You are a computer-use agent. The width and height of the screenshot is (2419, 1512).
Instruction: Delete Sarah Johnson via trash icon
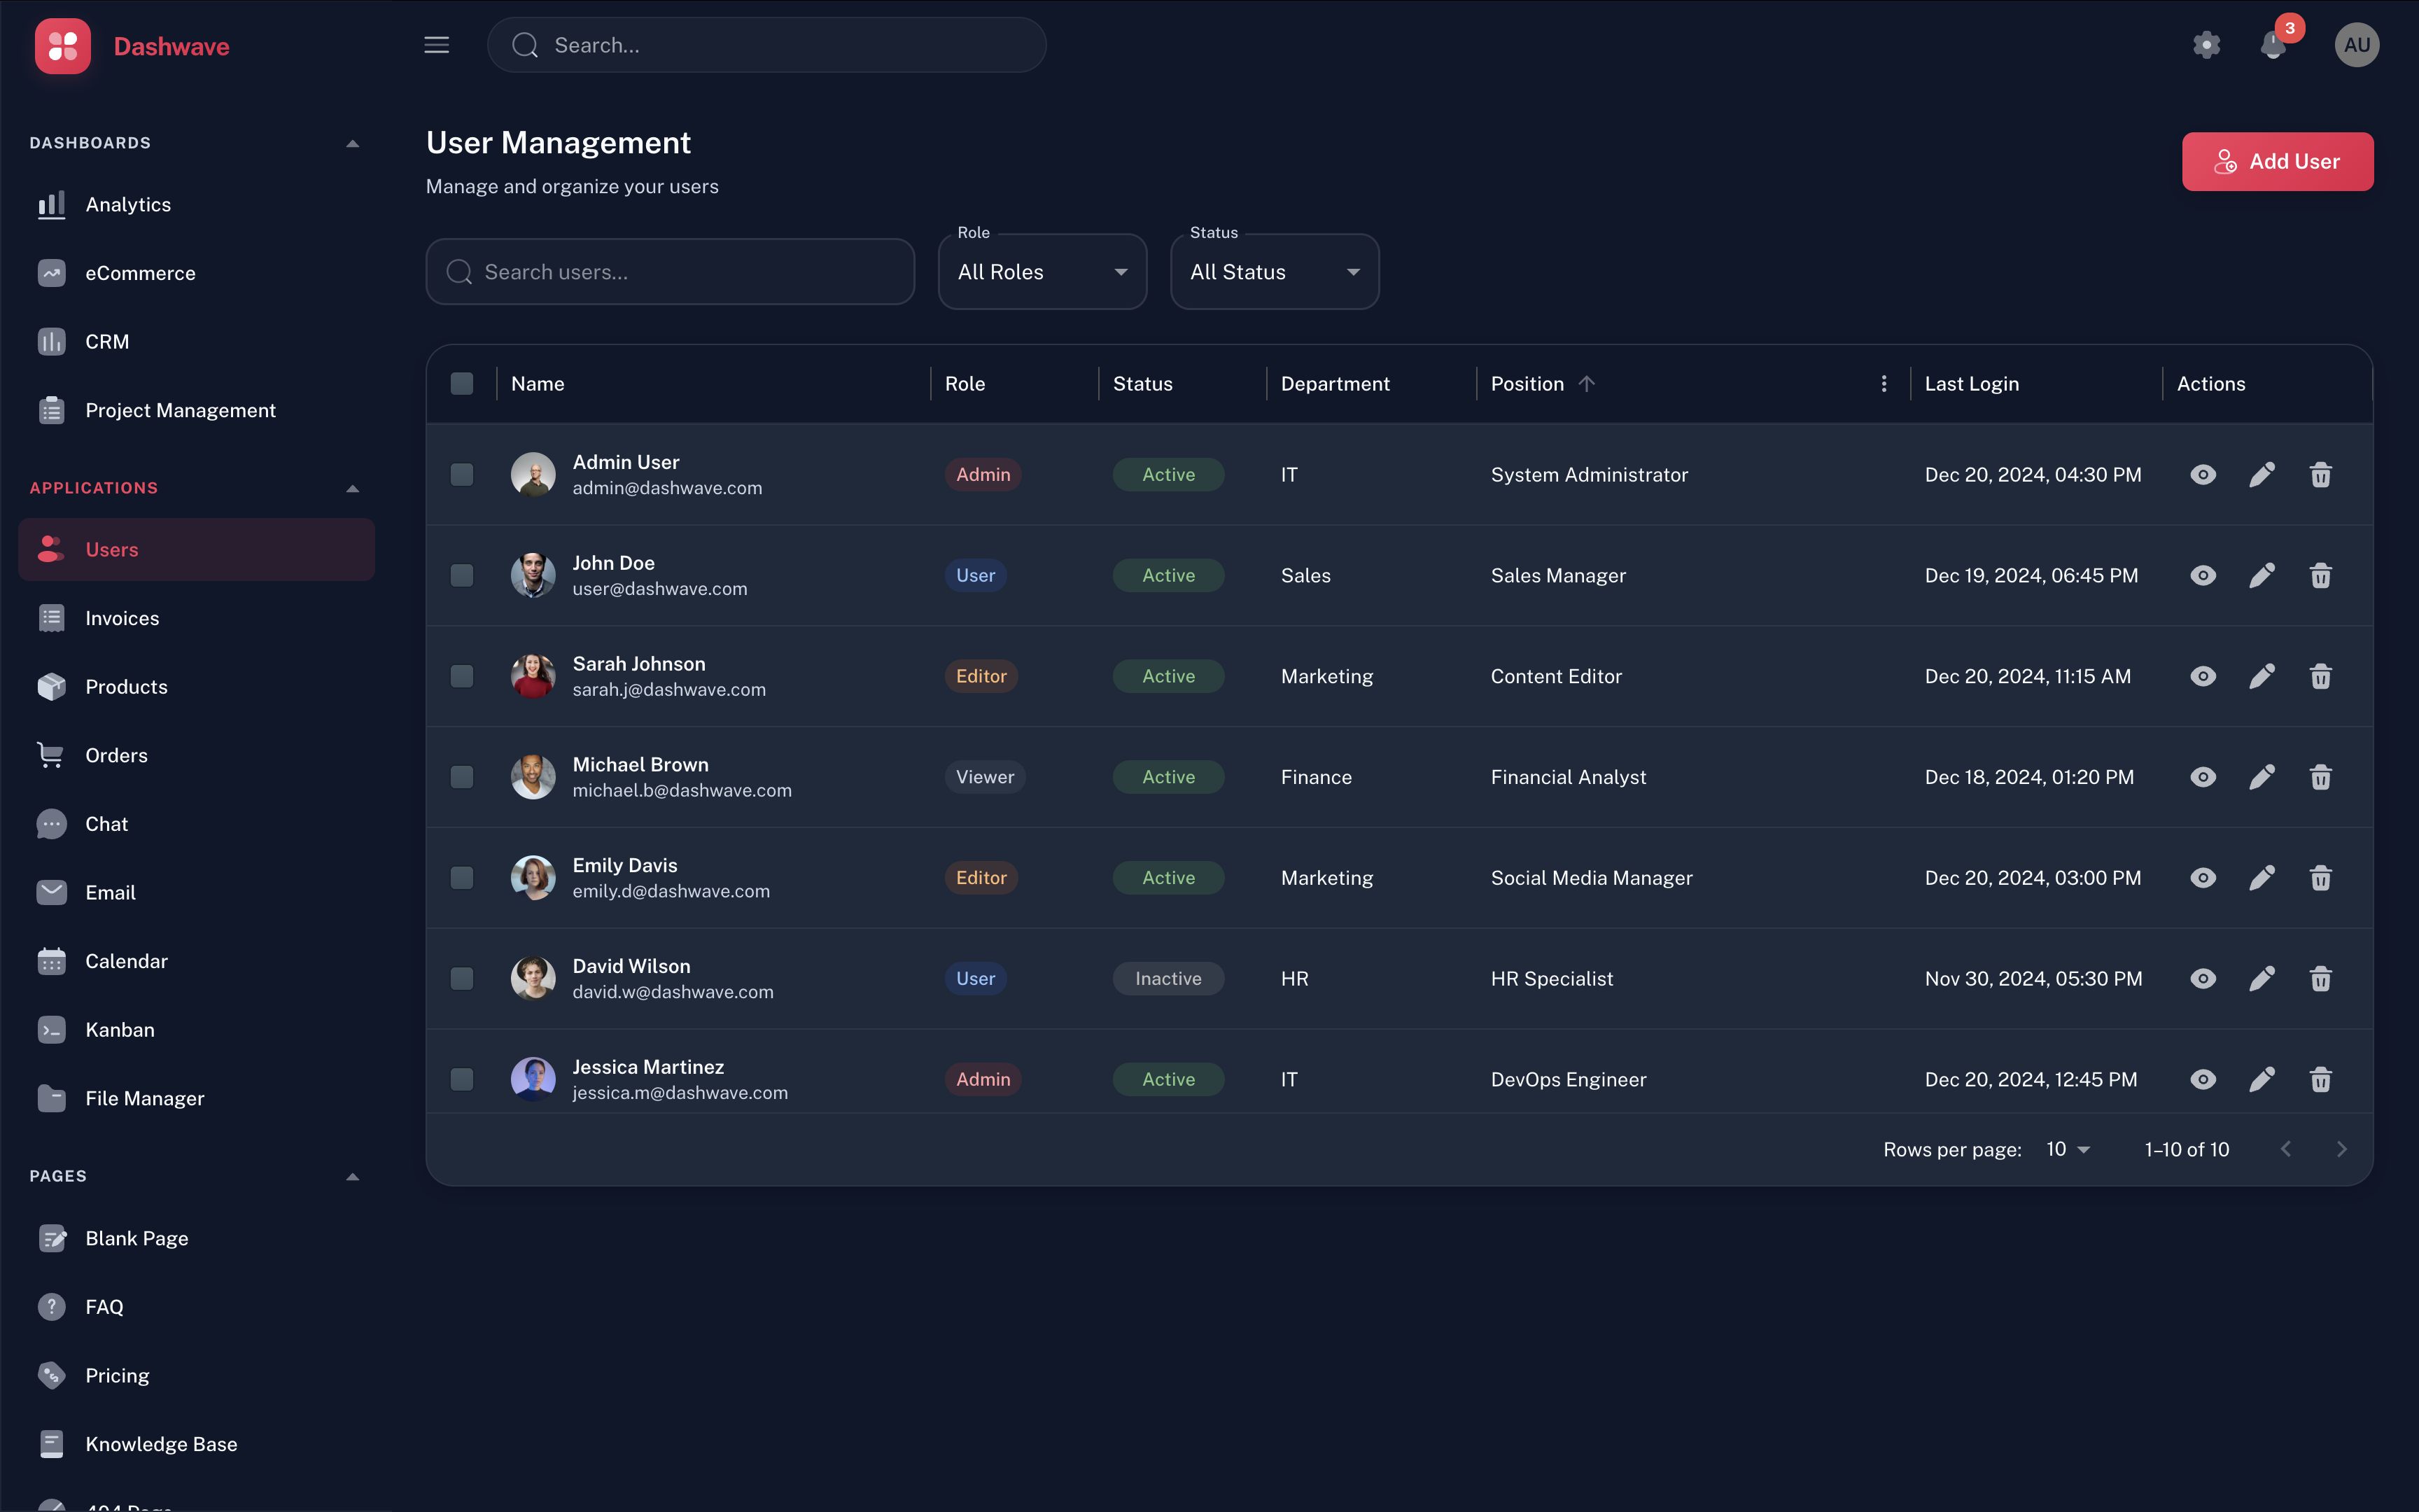[2320, 676]
